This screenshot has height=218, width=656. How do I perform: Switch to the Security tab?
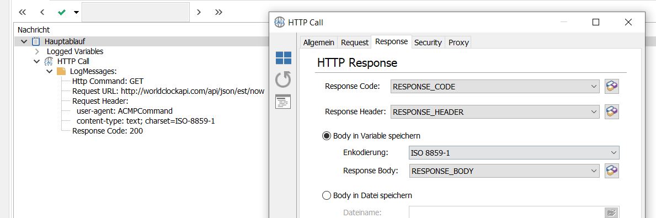point(428,42)
